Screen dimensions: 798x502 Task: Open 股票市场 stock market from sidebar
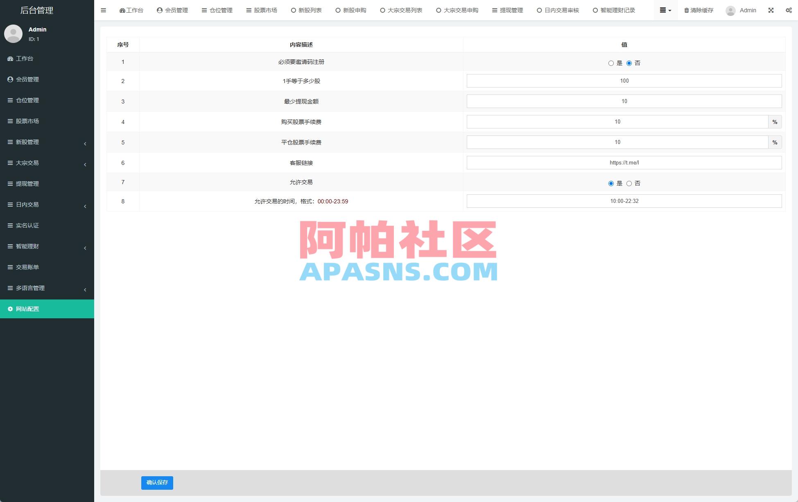click(27, 121)
